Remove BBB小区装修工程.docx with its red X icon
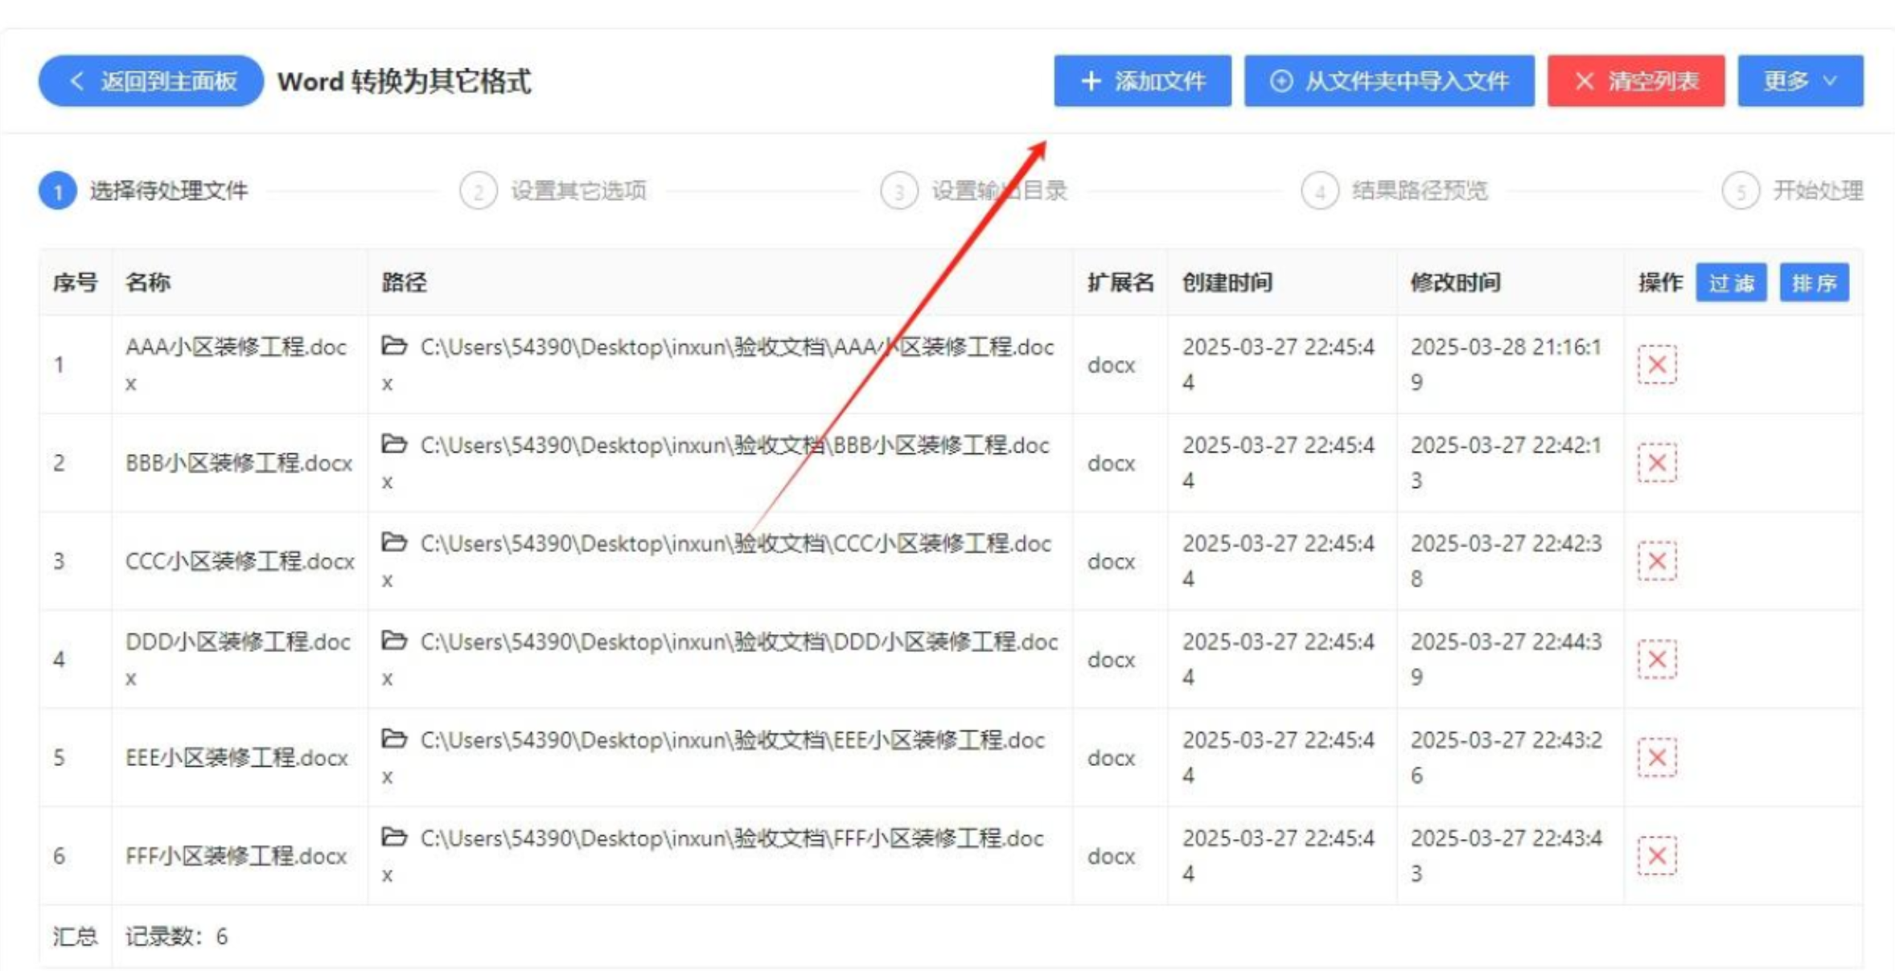 tap(1656, 463)
